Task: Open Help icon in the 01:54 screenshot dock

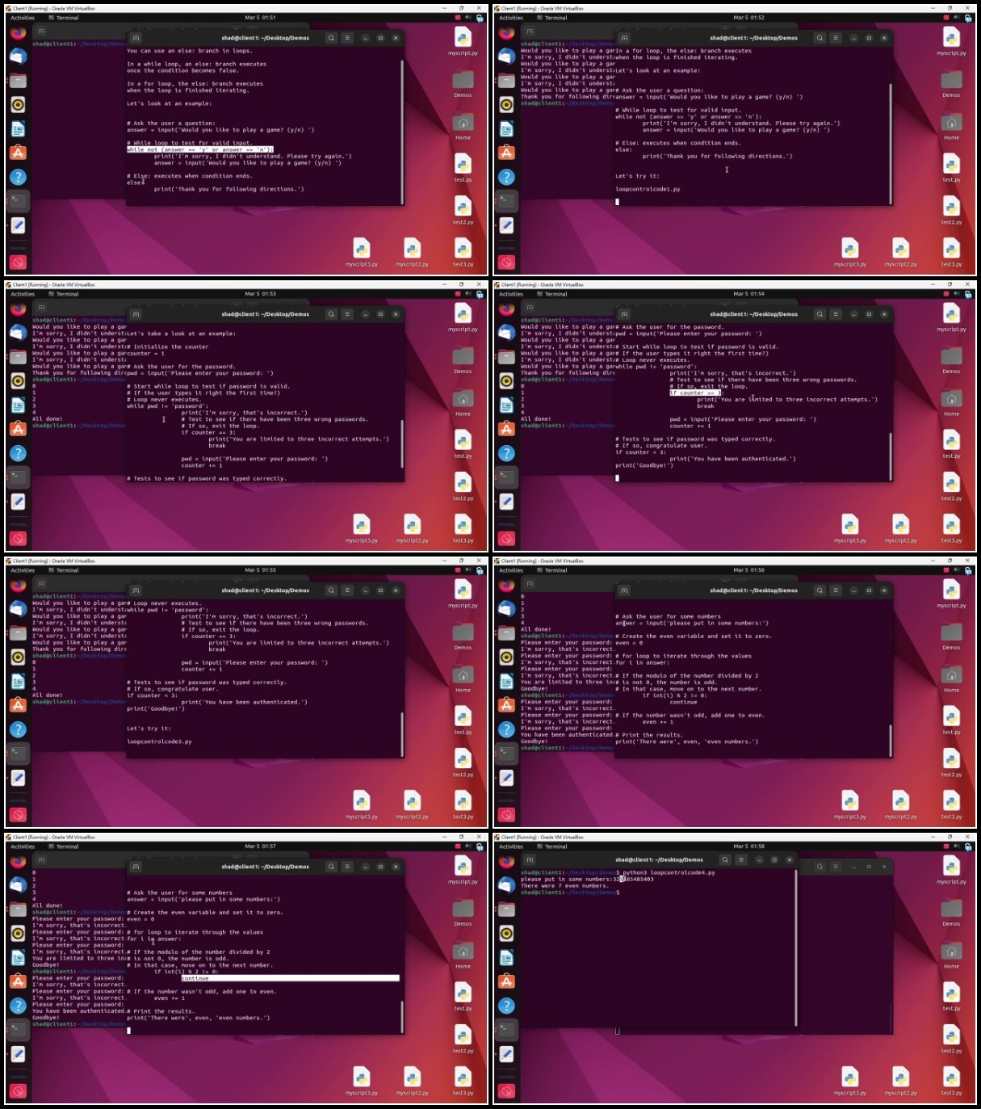Action: 506,453
